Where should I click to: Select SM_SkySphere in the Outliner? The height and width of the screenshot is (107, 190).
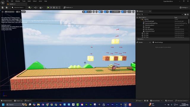[x=149, y=29]
